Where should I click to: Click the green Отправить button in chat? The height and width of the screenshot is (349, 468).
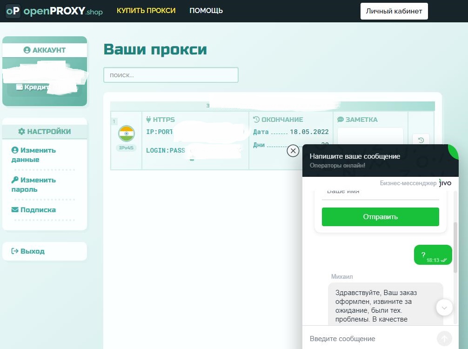(x=380, y=217)
